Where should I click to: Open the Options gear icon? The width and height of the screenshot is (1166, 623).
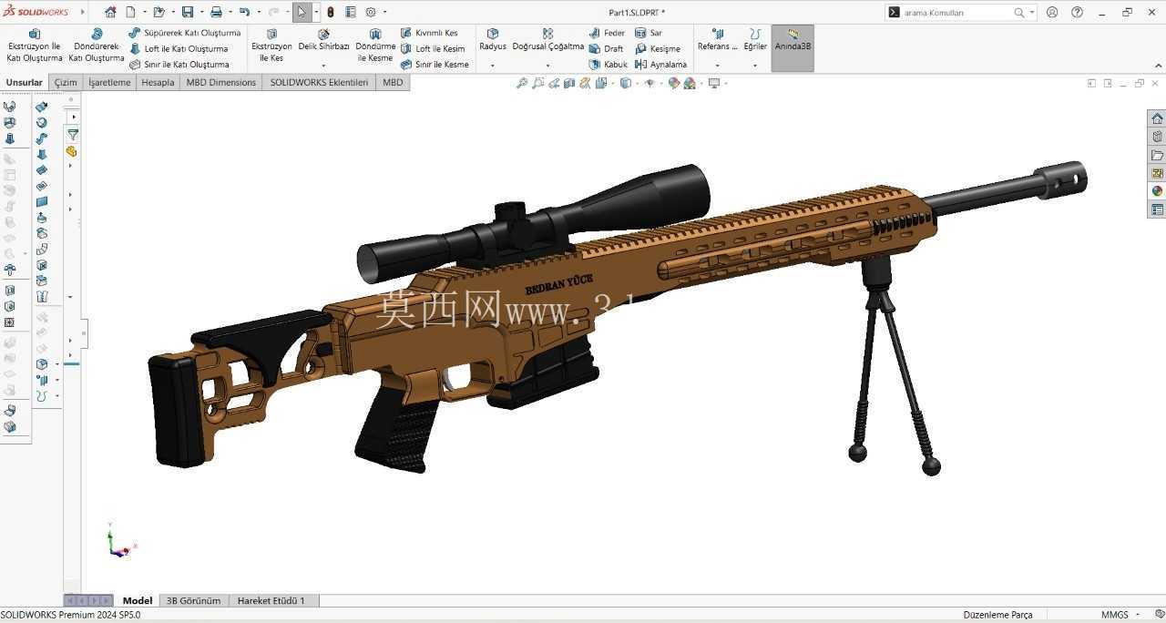371,12
